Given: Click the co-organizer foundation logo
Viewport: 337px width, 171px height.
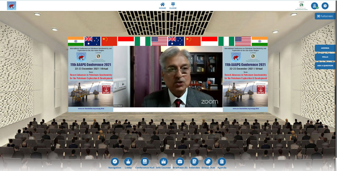Looking at the screenshot, I should (301, 6).
